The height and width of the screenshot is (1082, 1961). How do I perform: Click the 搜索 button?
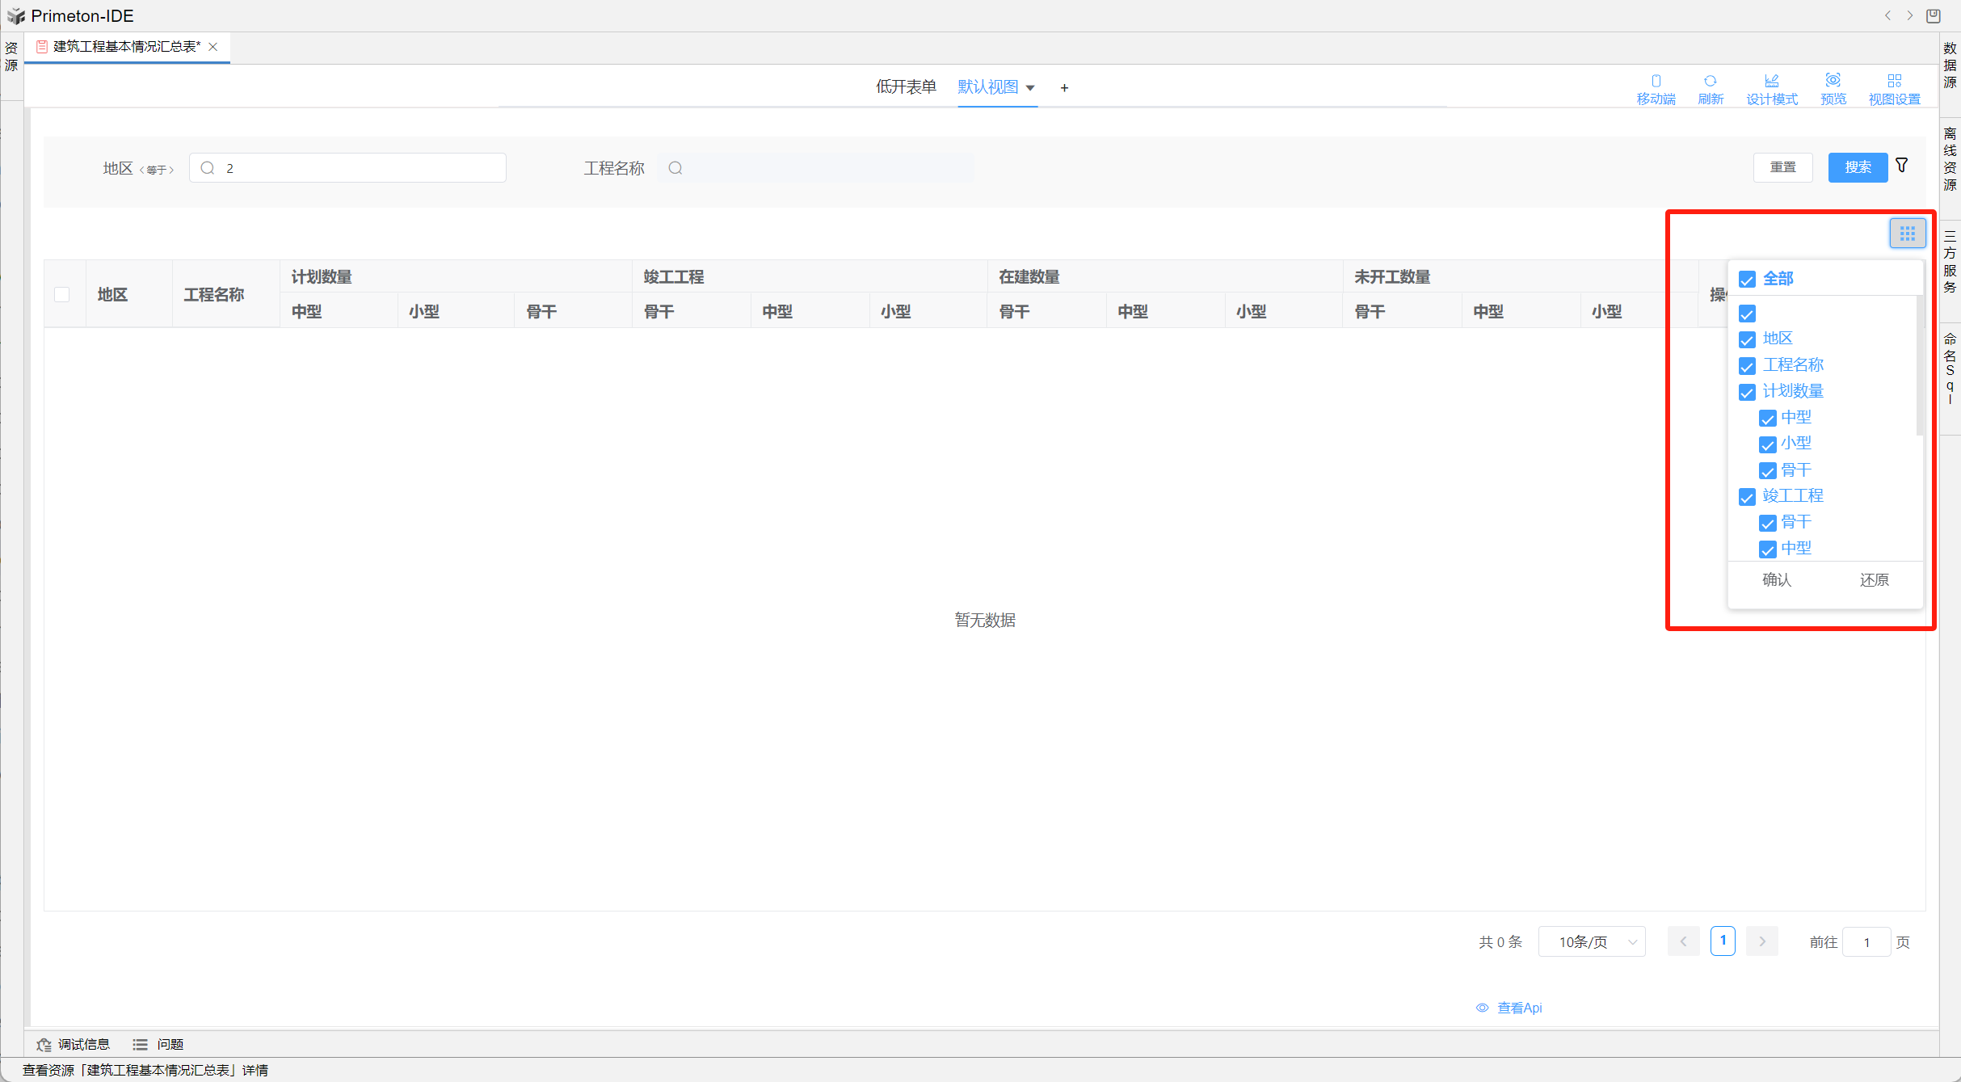pyautogui.click(x=1857, y=167)
